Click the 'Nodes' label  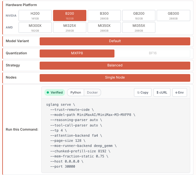[x=11, y=77]
